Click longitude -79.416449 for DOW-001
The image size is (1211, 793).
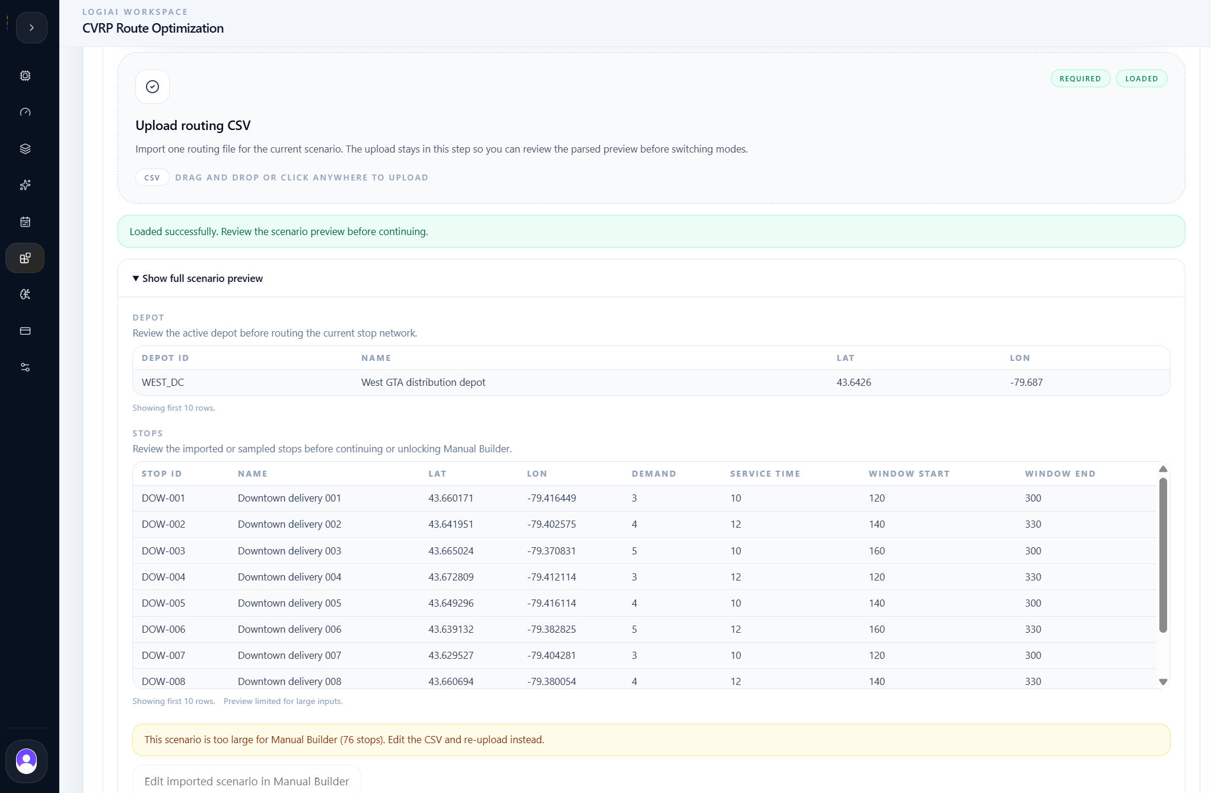[551, 498]
